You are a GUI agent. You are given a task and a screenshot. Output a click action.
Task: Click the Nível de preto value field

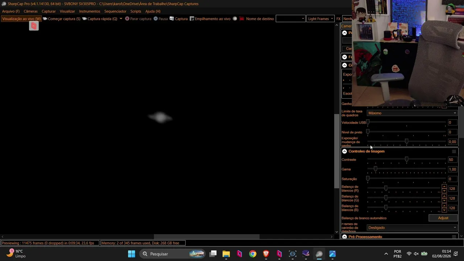[x=452, y=132]
